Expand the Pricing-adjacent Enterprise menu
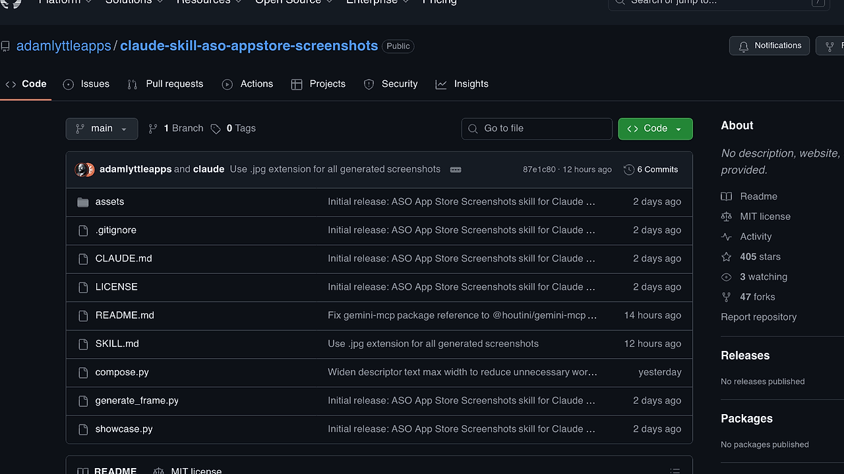This screenshot has height=474, width=844. click(x=378, y=3)
